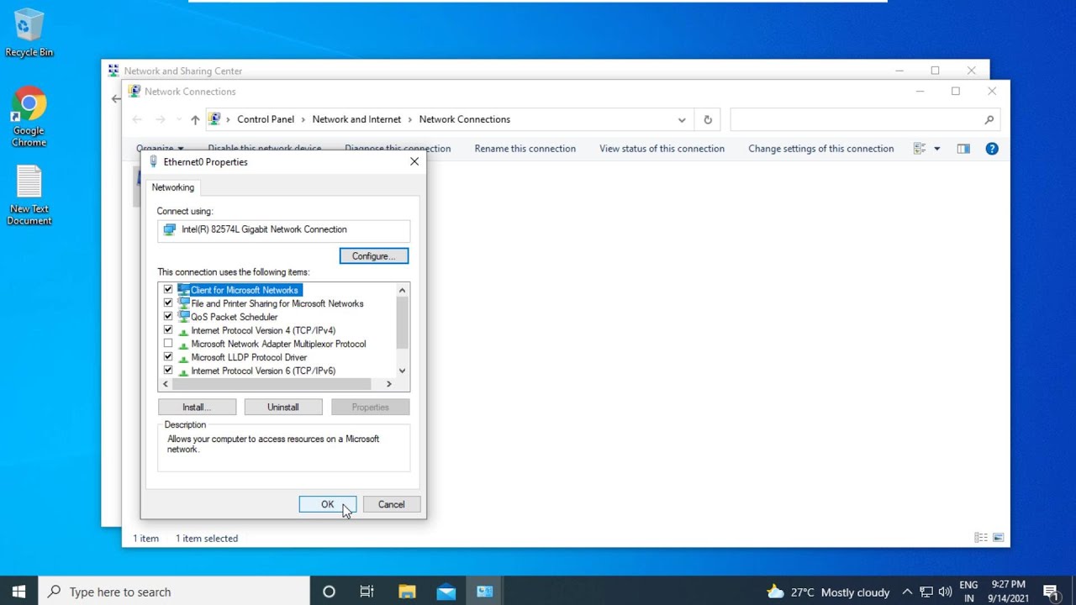Show hidden tray icons chevron
1076x605 pixels.
click(x=907, y=592)
